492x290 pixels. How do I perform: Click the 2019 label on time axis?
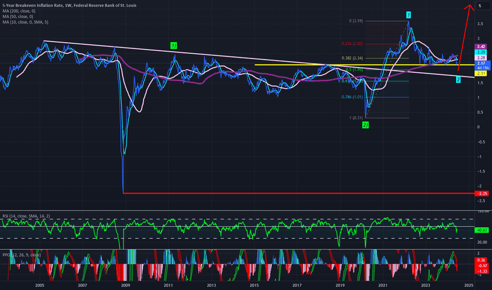point(340,285)
